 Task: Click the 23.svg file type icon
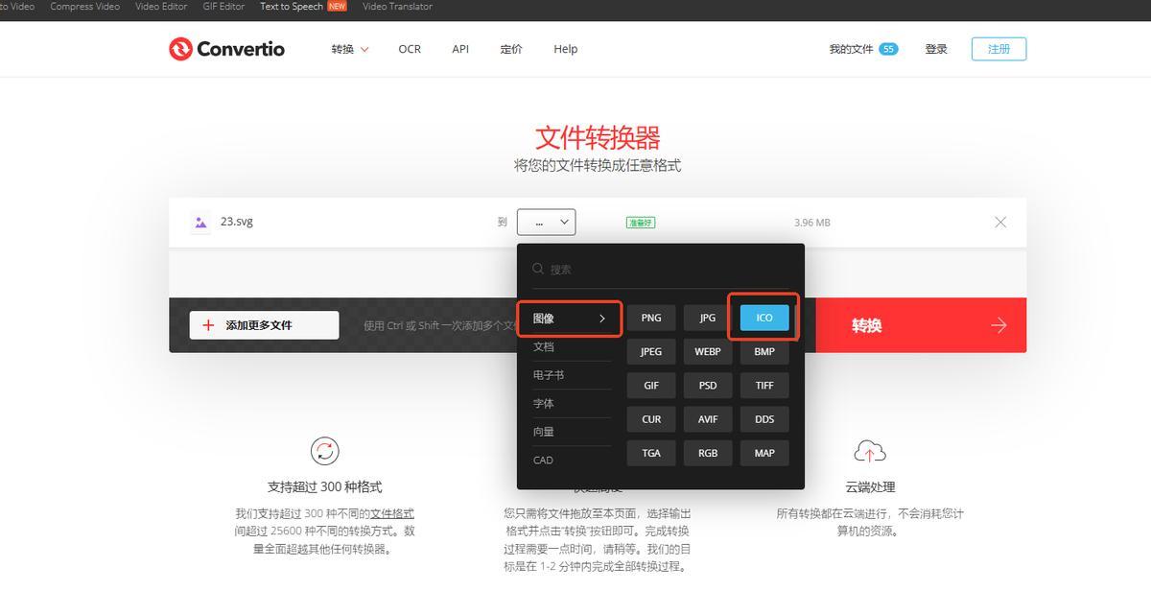[200, 222]
